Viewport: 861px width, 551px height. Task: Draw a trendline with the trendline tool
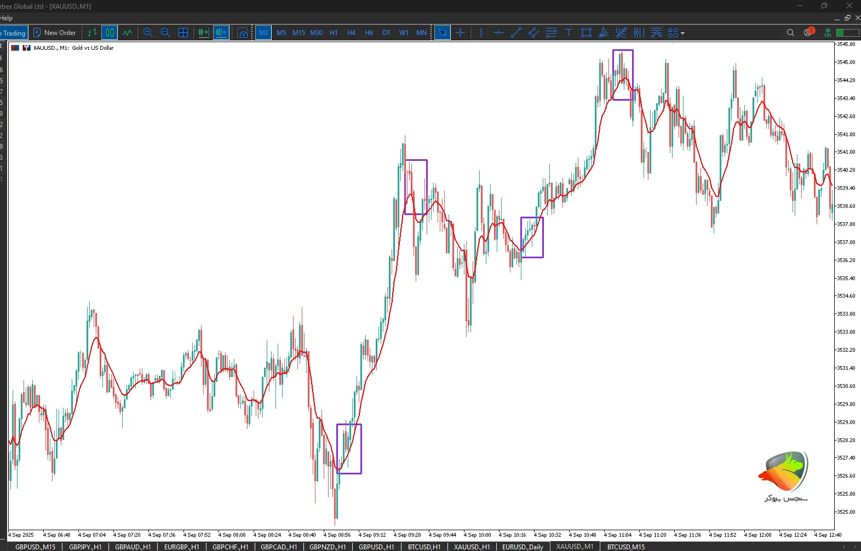(516, 33)
